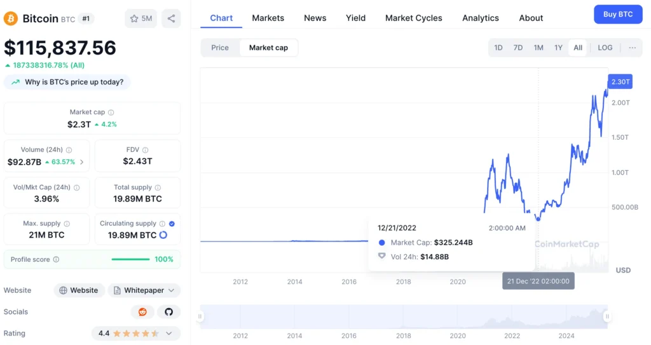This screenshot has height=345, width=651.
Task: Click the 21 Dec '22 crosshair date label
Action: (538, 281)
